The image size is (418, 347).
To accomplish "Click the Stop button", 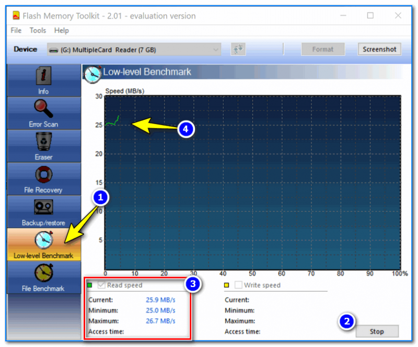I will pos(377,331).
